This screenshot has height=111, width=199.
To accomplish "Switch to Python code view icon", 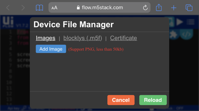I will tap(186, 34).
